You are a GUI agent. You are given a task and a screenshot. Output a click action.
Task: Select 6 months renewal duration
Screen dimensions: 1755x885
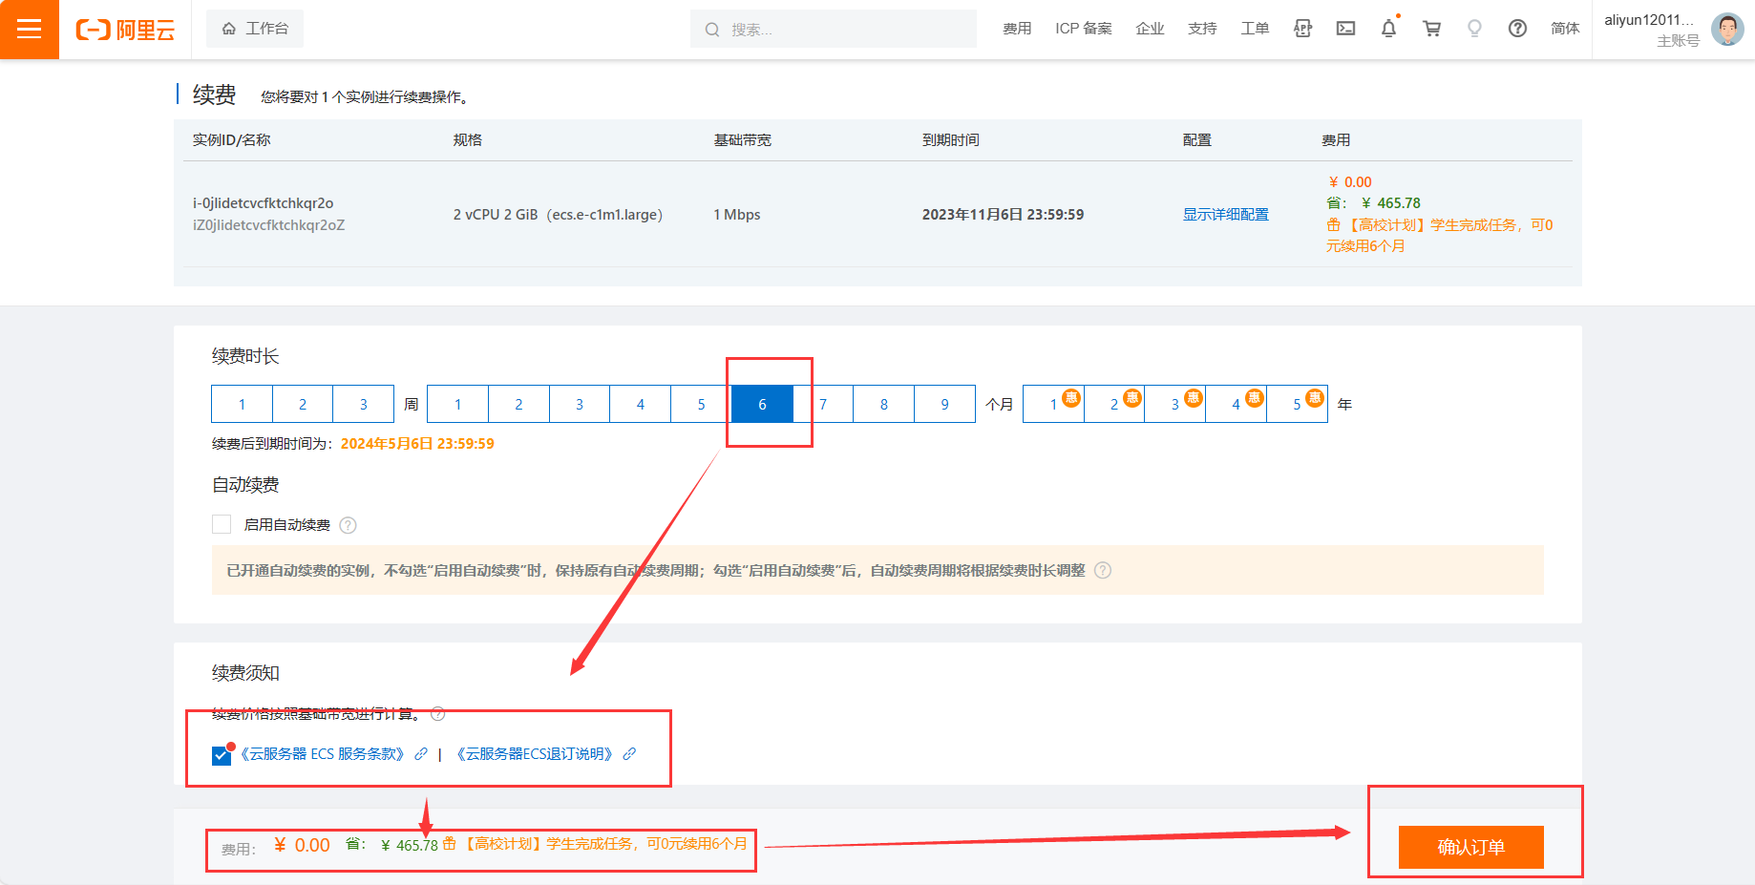762,404
